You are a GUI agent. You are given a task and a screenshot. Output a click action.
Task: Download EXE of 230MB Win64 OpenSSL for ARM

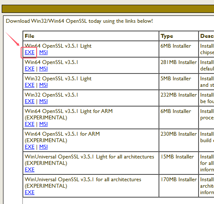point(30,147)
